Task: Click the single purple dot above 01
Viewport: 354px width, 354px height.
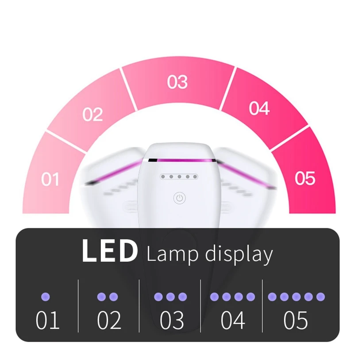Action: pos(46,296)
